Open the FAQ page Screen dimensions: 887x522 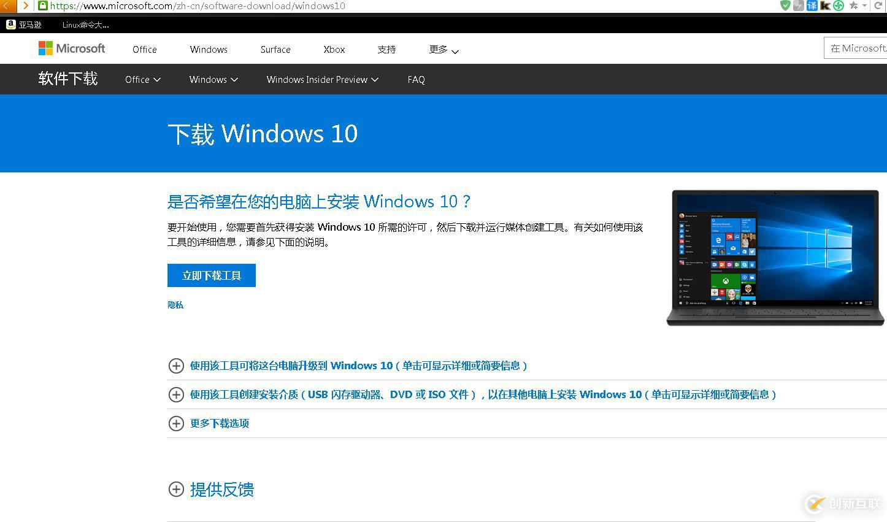[x=416, y=80]
